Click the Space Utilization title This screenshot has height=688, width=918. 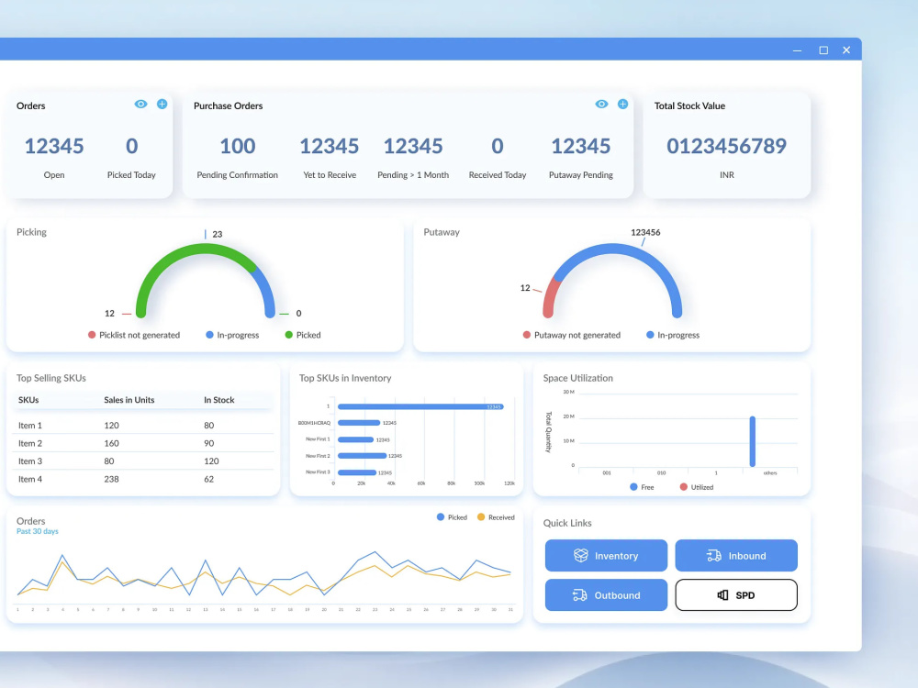click(577, 378)
